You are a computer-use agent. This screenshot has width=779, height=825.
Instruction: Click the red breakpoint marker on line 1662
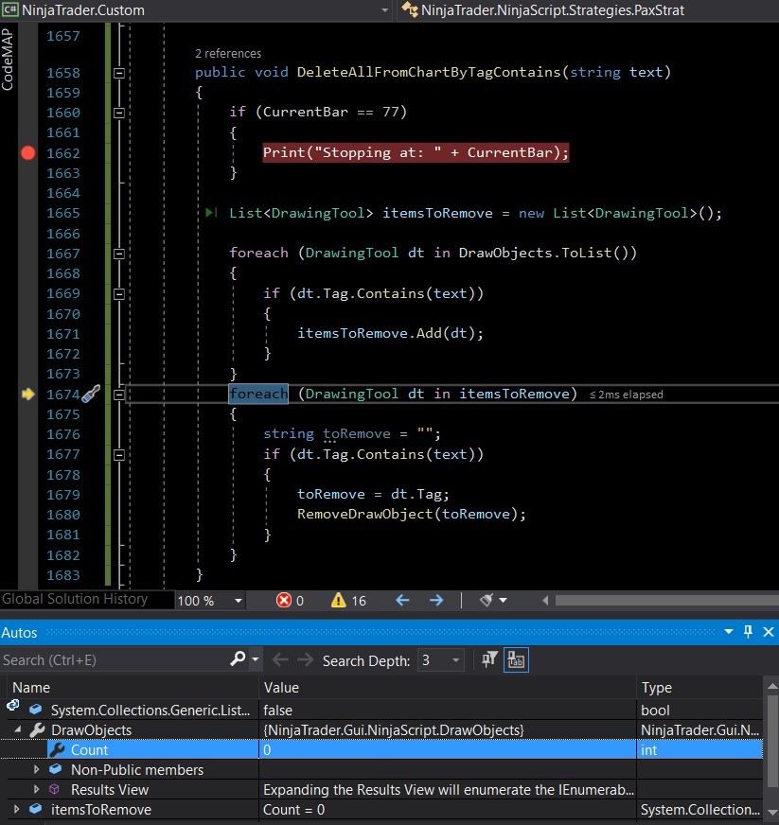tap(27, 153)
